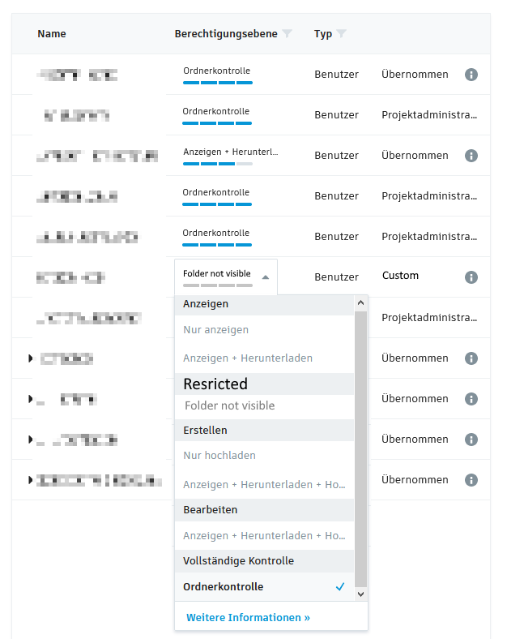Click the scroll-up arrow of the permission list
The width and height of the screenshot is (507, 639).
coord(361,303)
